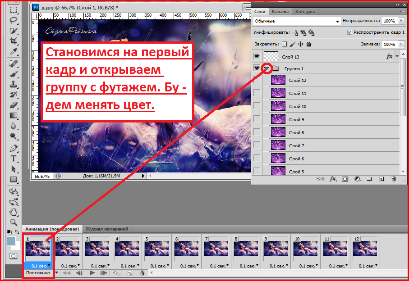Select the Pen tool
The image size is (409, 281).
point(14,148)
